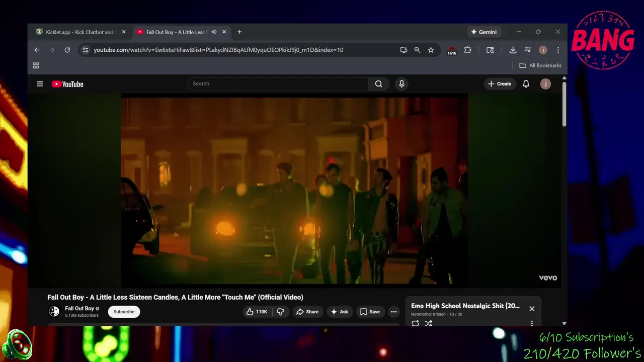Open more actions ellipsis below the video
This screenshot has height=362, width=644.
tap(394, 312)
